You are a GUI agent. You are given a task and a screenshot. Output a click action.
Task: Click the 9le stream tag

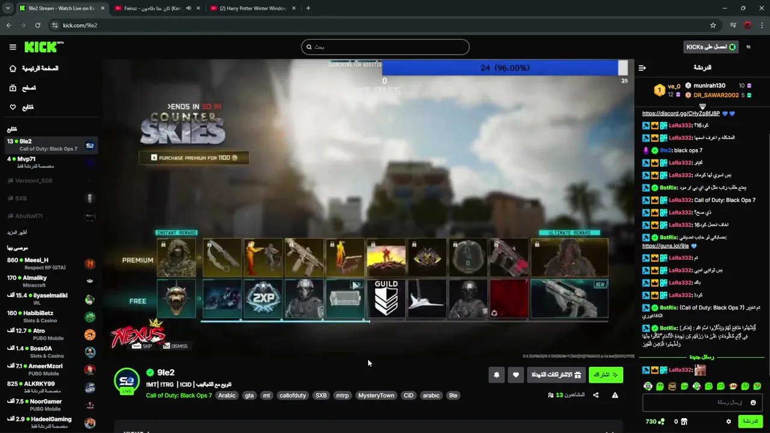click(x=453, y=395)
